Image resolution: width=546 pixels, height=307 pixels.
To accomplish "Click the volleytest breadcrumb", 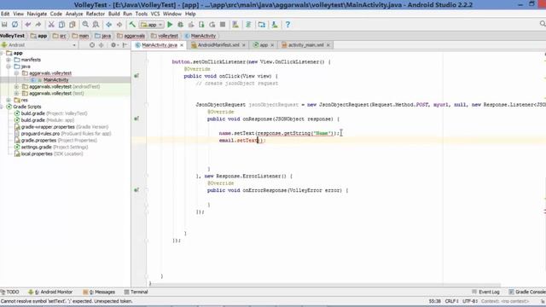I will [x=165, y=36].
